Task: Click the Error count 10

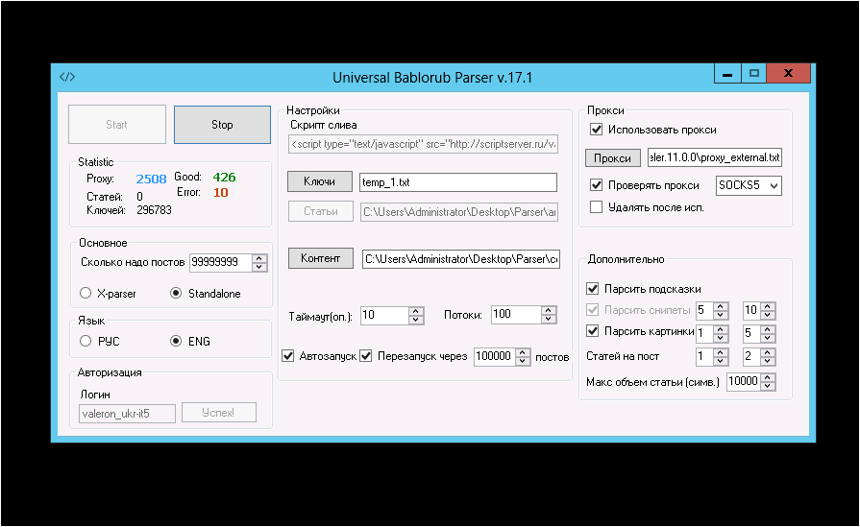Action: click(220, 192)
